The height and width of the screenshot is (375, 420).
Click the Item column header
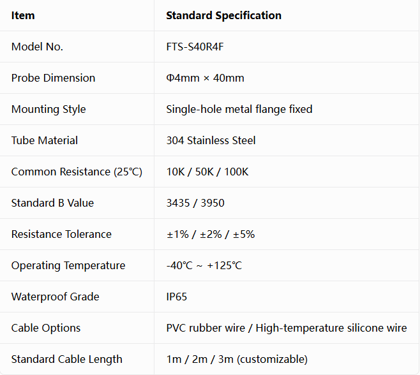(x=23, y=15)
